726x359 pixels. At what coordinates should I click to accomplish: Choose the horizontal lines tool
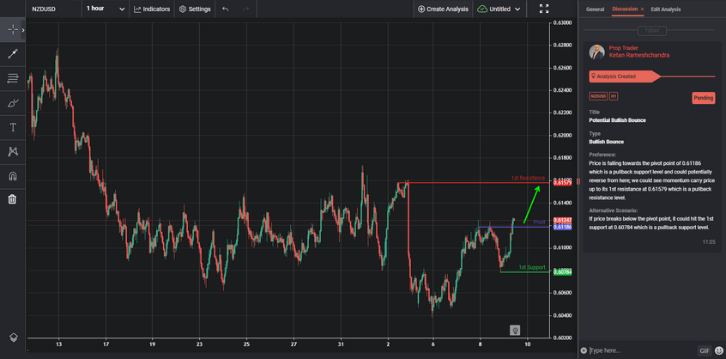[x=13, y=78]
